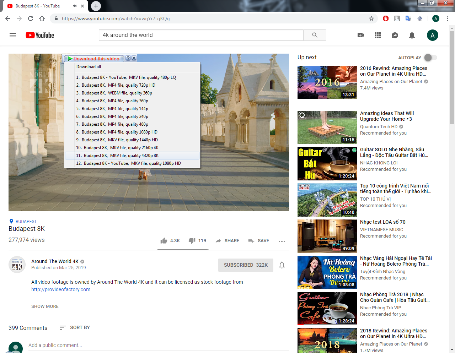Viewport: 455px width, 353px height.
Task: Choose MP4 480p download option
Action: click(132, 124)
